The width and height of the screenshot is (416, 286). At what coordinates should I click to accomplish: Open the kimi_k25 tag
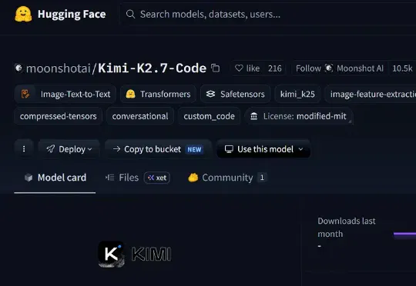(297, 94)
